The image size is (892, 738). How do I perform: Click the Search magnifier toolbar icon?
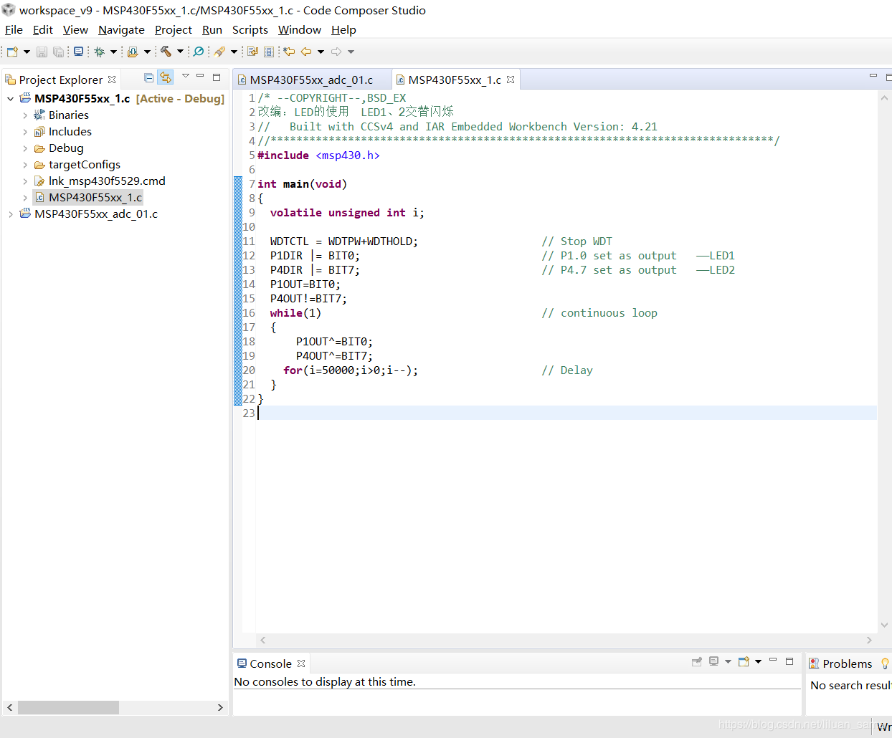pyautogui.click(x=199, y=52)
